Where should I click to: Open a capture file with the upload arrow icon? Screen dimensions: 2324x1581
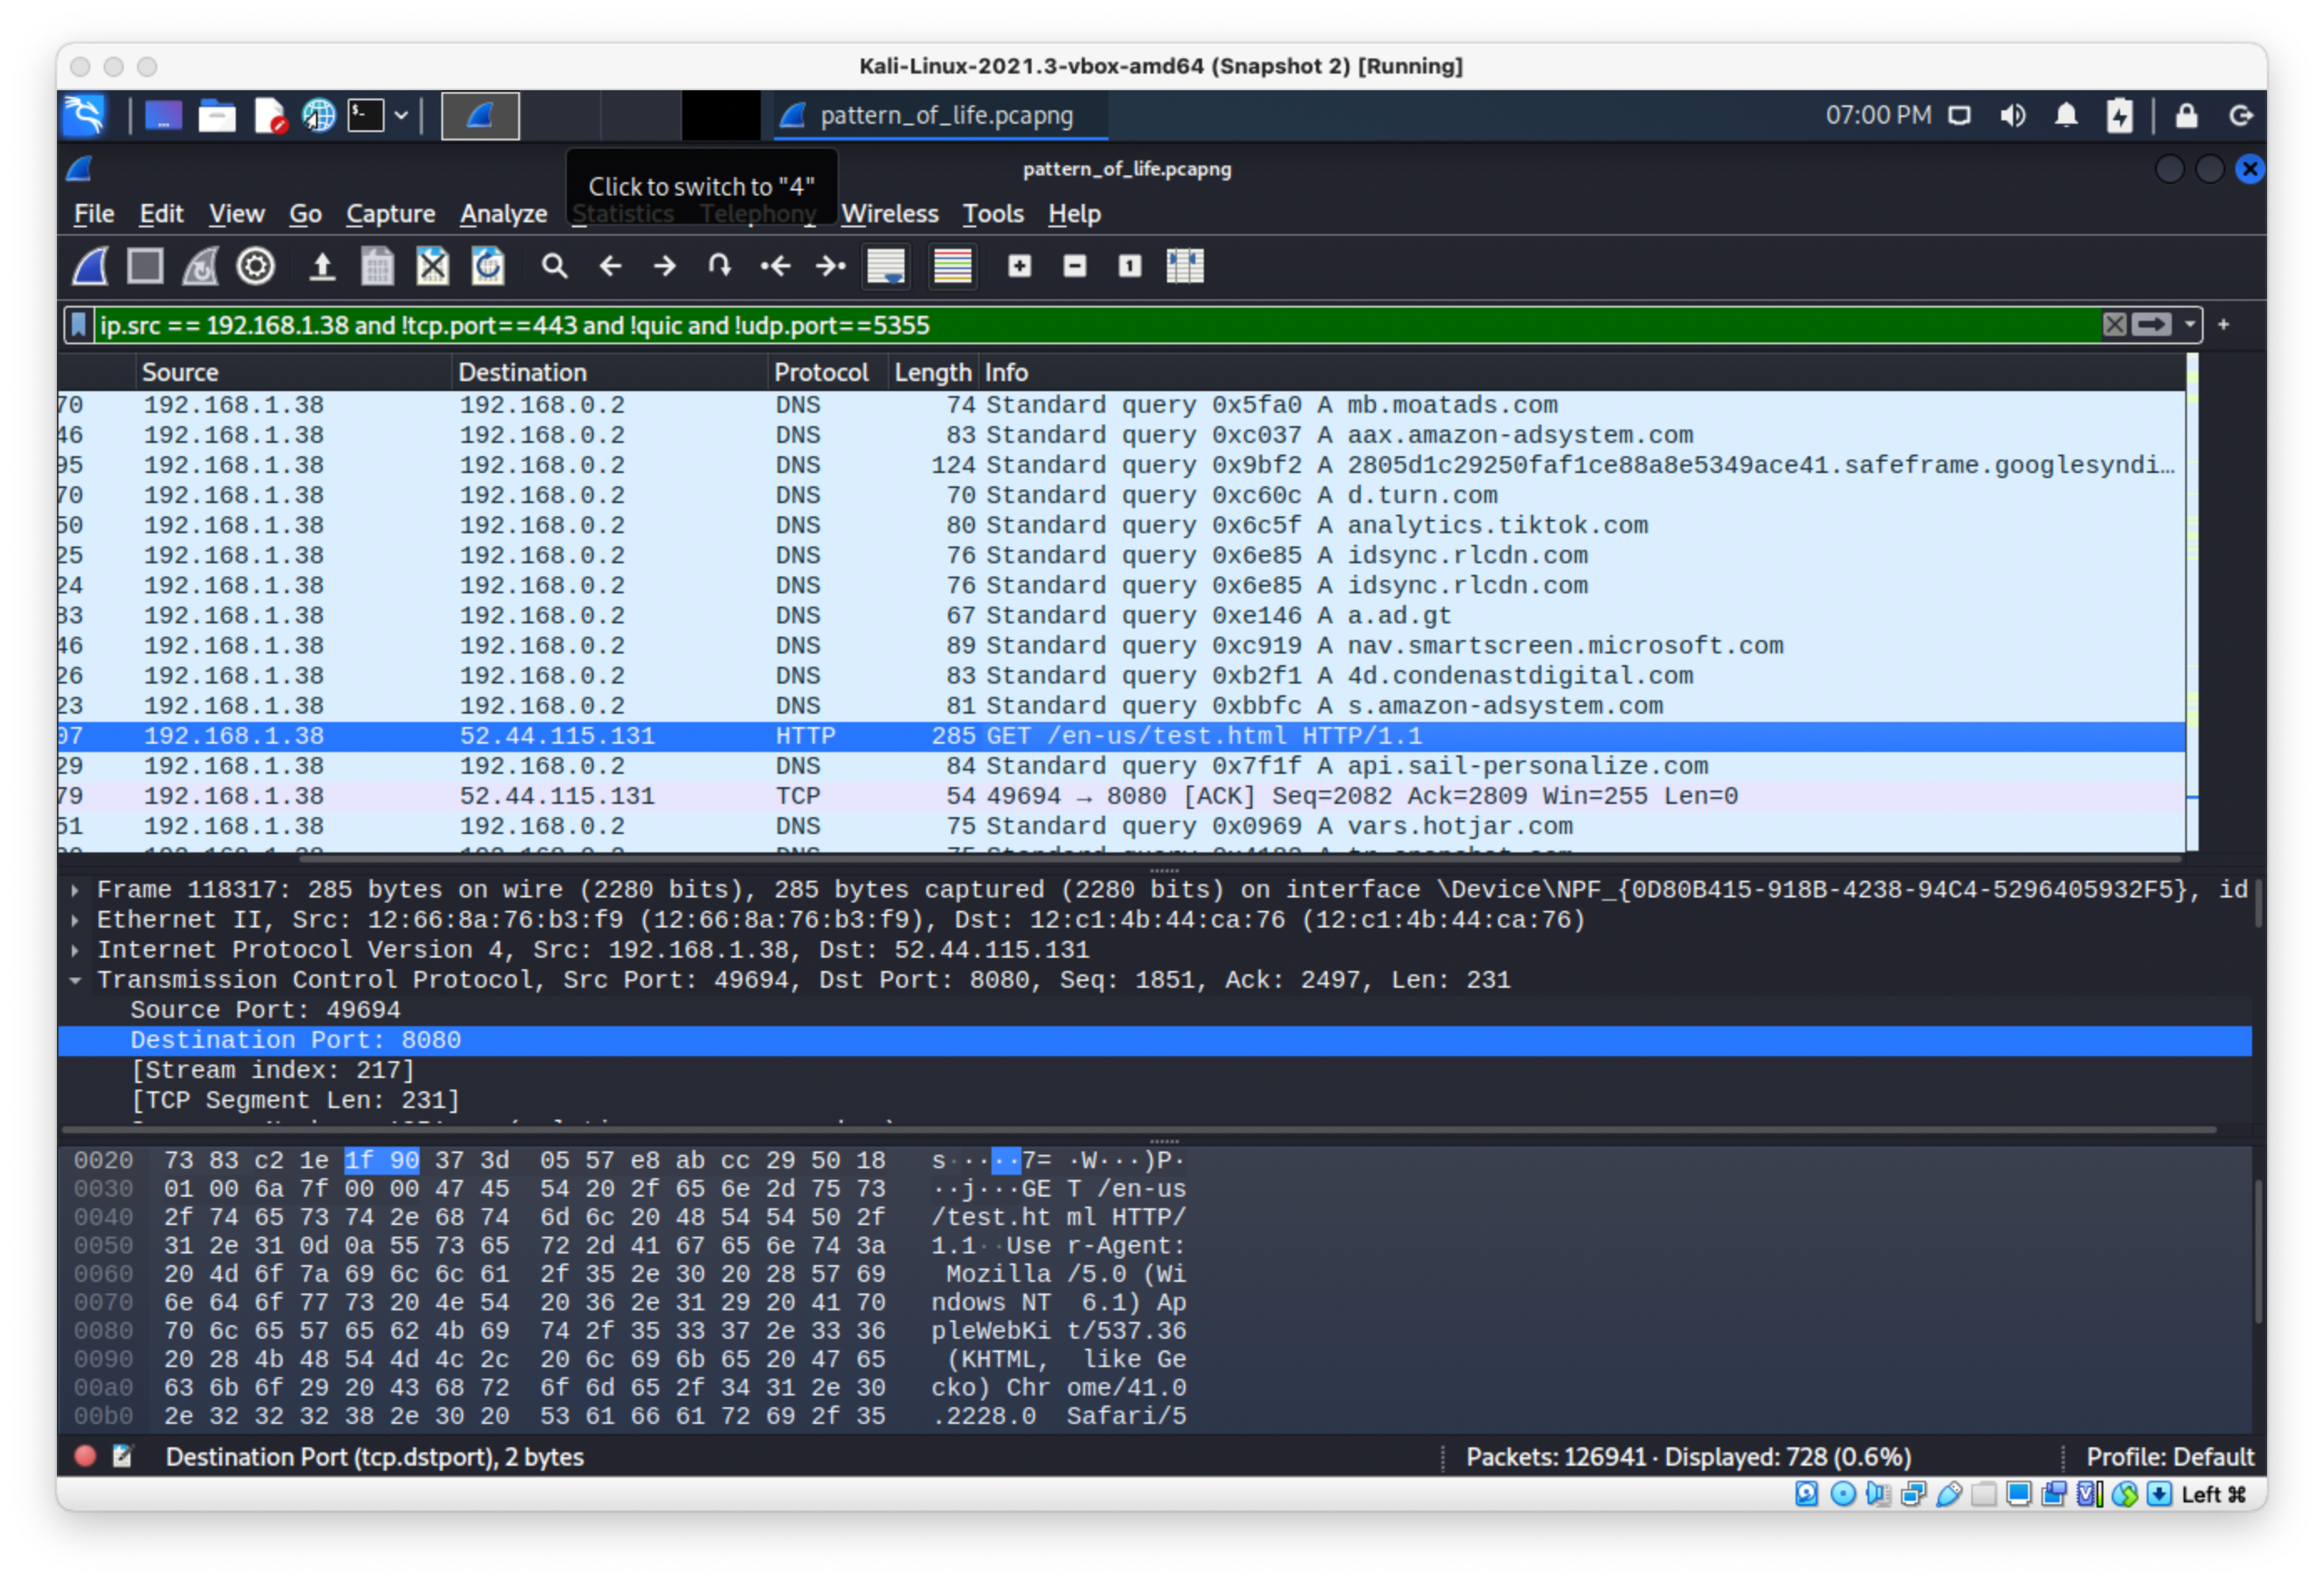(x=321, y=266)
